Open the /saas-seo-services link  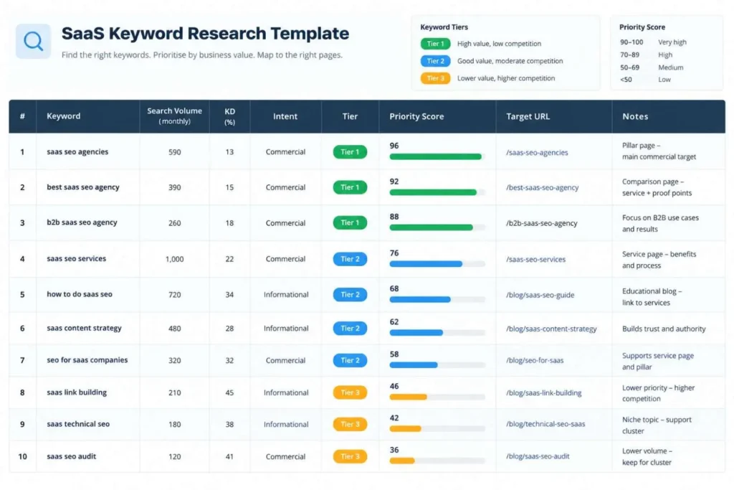coord(535,259)
